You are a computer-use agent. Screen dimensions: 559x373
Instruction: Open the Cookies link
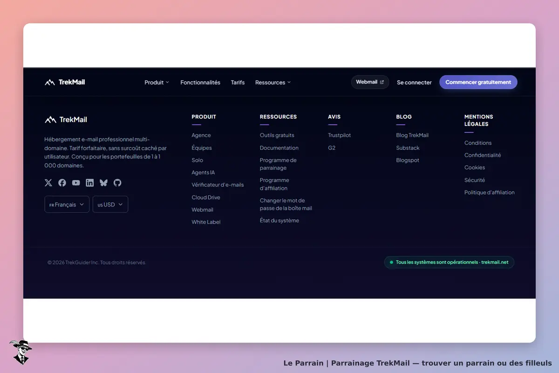tap(475, 167)
